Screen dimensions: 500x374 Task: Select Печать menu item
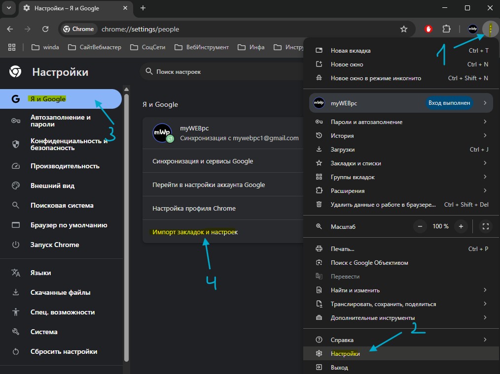coord(401,249)
